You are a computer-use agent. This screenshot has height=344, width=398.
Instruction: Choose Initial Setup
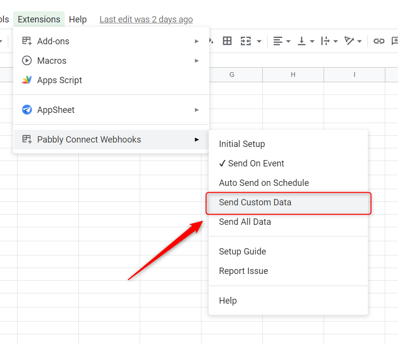pos(289,144)
